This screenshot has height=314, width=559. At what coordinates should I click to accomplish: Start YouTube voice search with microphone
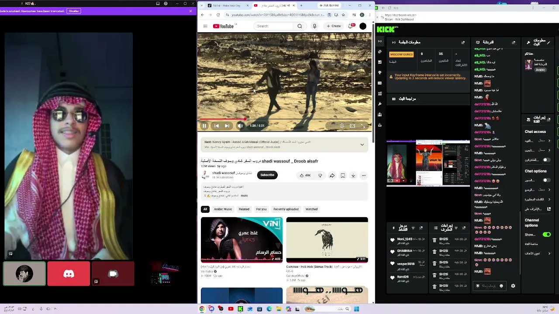pos(314,26)
